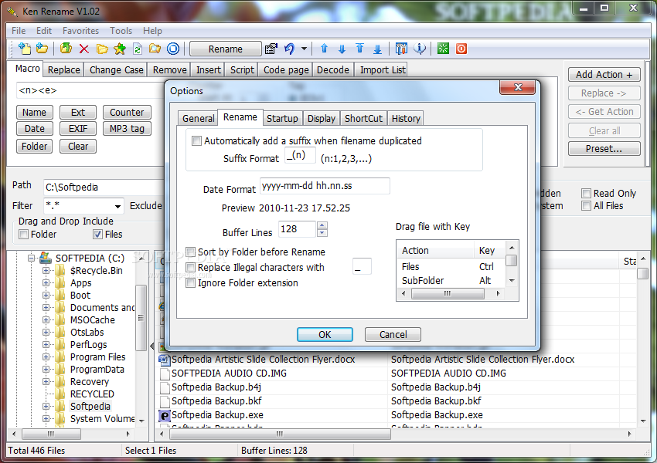
Task: Click the green refresh folder toolbar icon
Action: click(66, 49)
